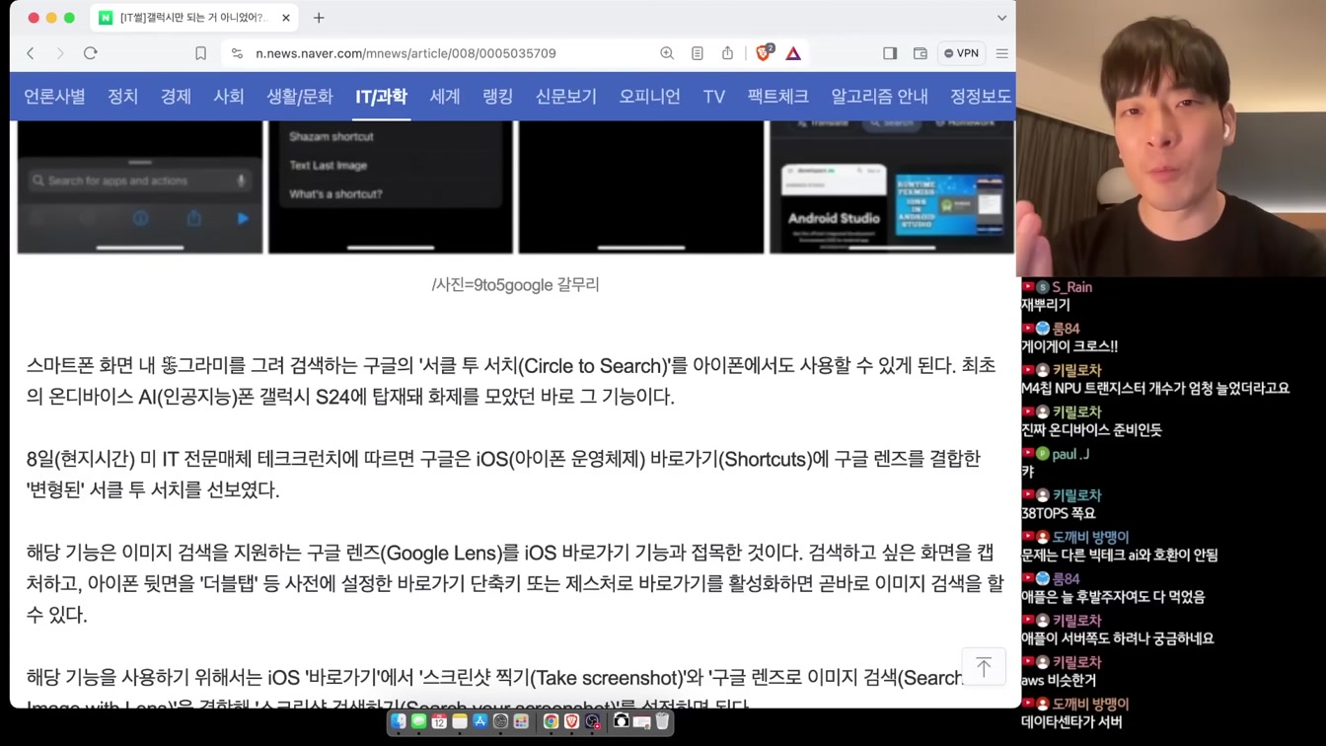Open OBS Studio in the Dock

click(592, 721)
